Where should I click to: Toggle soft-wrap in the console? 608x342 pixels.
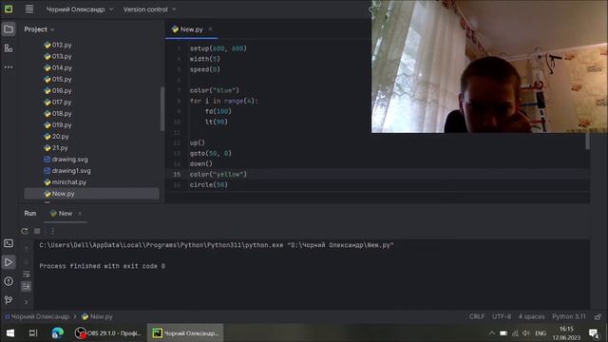point(27,275)
